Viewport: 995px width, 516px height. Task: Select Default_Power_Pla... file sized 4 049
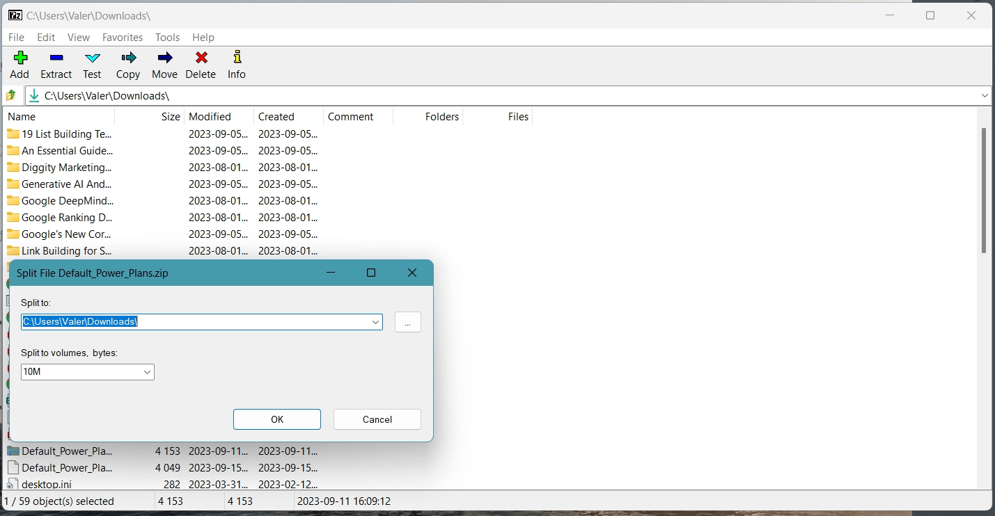[67, 467]
